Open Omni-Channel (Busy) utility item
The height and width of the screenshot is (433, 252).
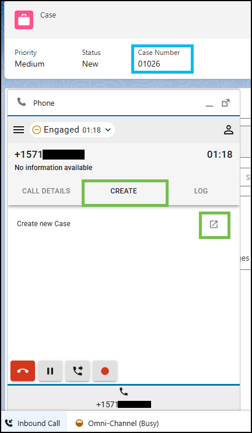point(117,423)
